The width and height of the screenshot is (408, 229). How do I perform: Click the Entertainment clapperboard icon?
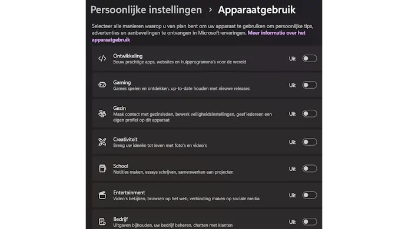pyautogui.click(x=102, y=196)
